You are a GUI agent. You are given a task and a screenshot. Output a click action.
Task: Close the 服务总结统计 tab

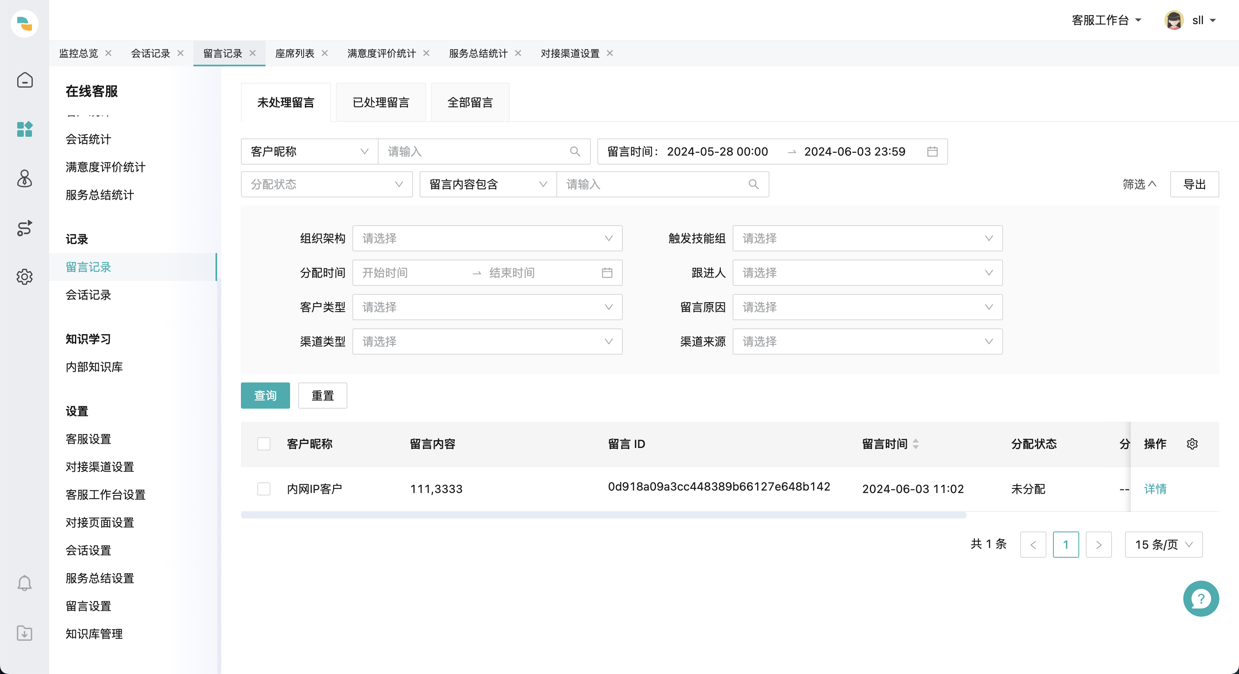(x=518, y=53)
